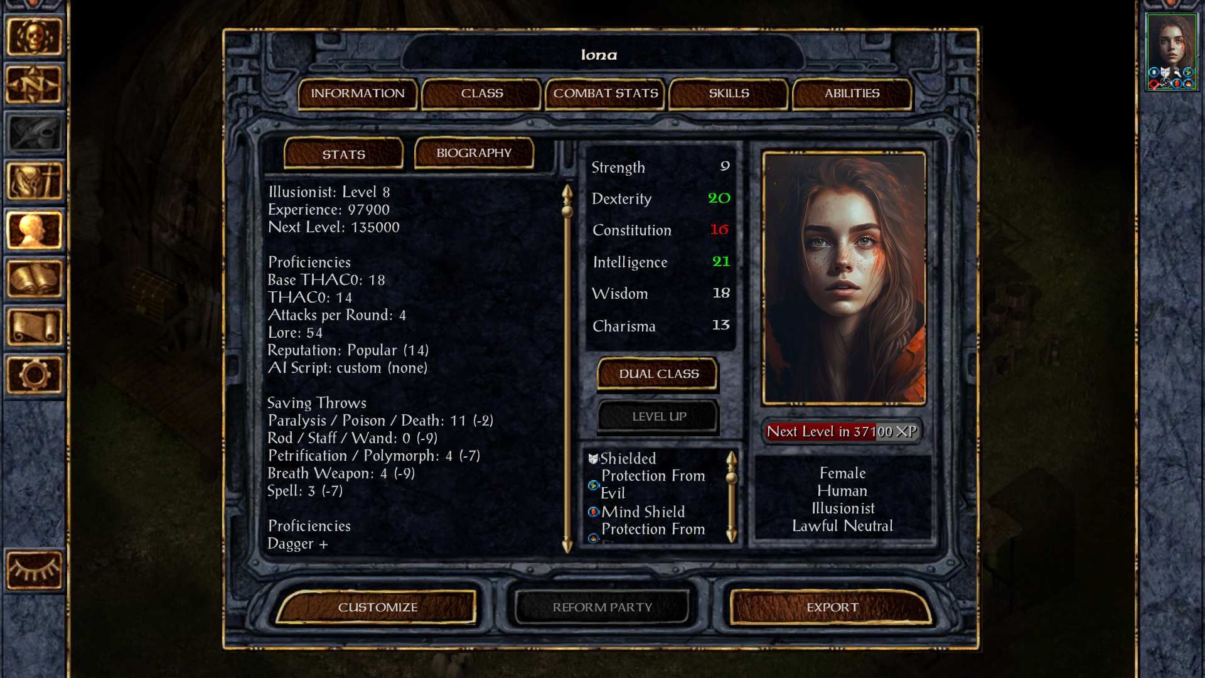Switch to the Information tab
Image resolution: width=1205 pixels, height=678 pixels.
pyautogui.click(x=358, y=94)
